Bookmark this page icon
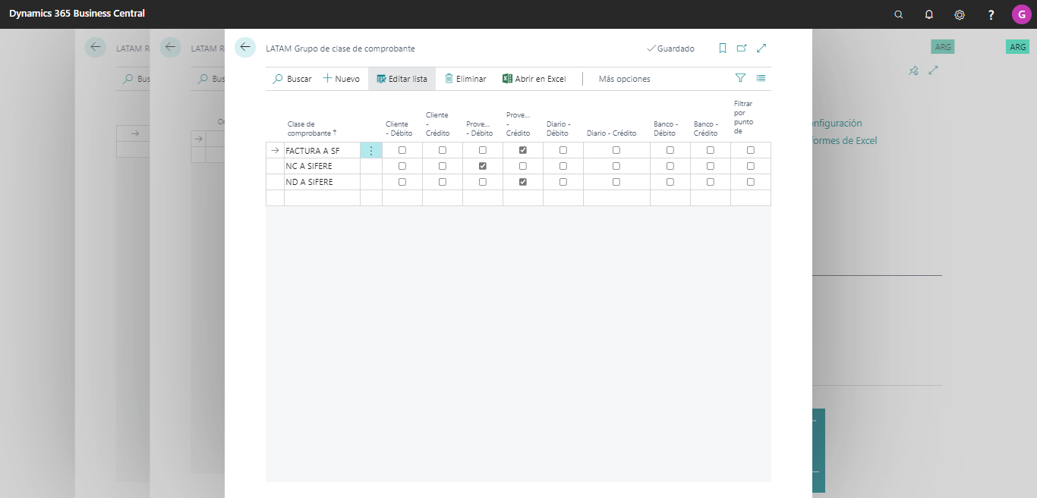1037x498 pixels. pos(723,48)
